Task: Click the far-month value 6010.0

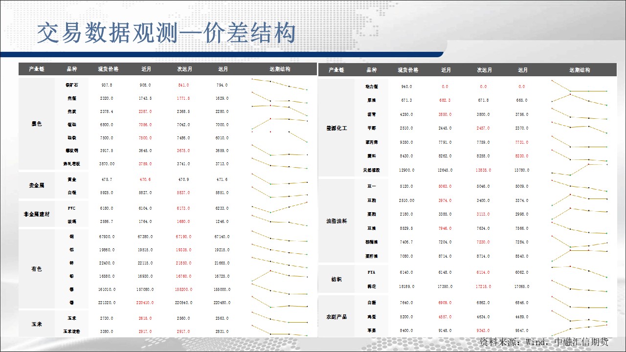Action: (222, 138)
